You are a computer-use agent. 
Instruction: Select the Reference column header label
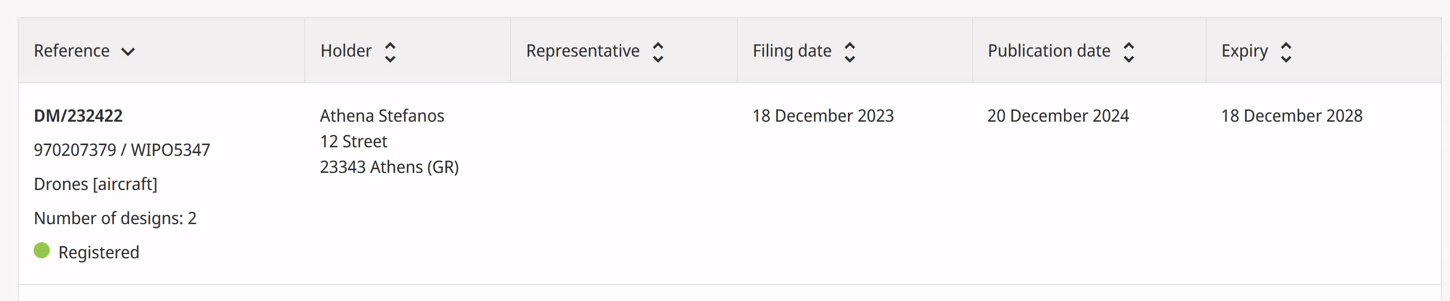point(72,51)
